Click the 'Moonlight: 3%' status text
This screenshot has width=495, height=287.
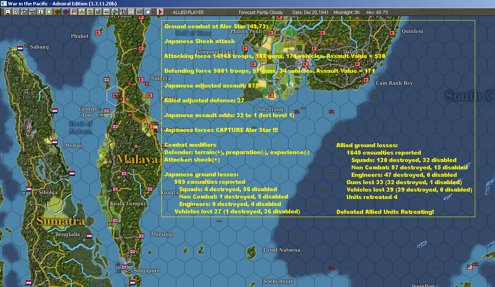pos(347,12)
